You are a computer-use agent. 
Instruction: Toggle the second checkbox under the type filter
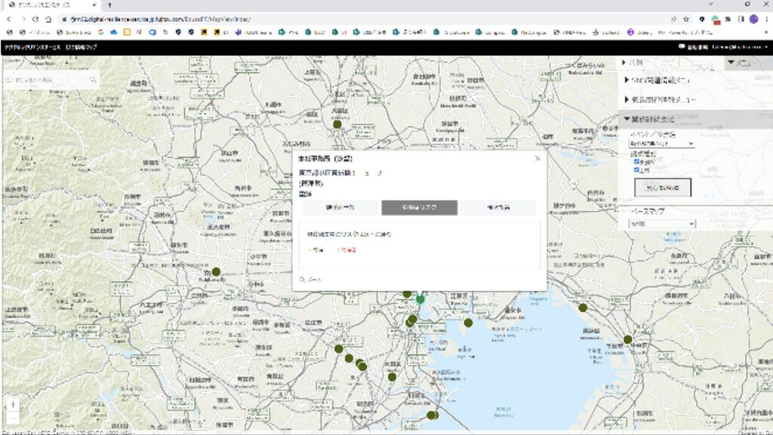[637, 170]
